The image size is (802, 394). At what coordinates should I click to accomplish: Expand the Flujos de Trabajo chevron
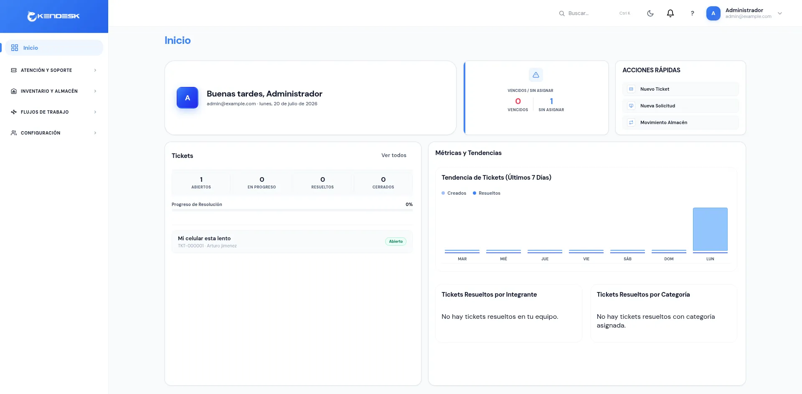(95, 112)
